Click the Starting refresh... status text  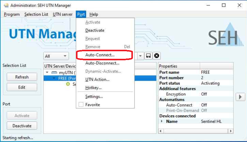(18, 138)
